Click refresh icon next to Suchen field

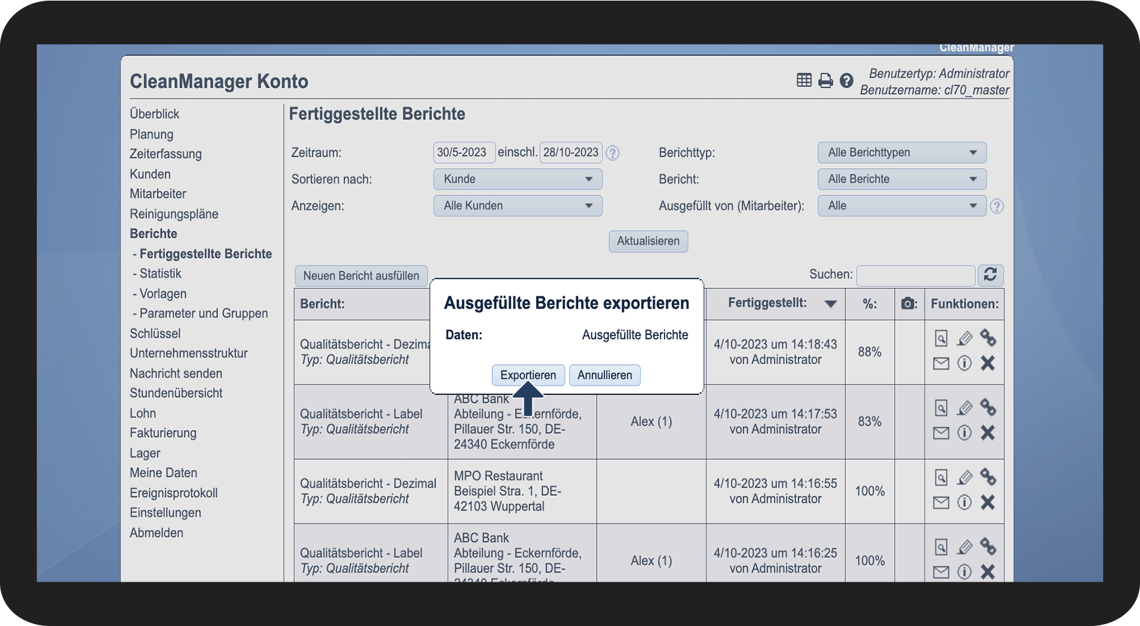pos(990,275)
